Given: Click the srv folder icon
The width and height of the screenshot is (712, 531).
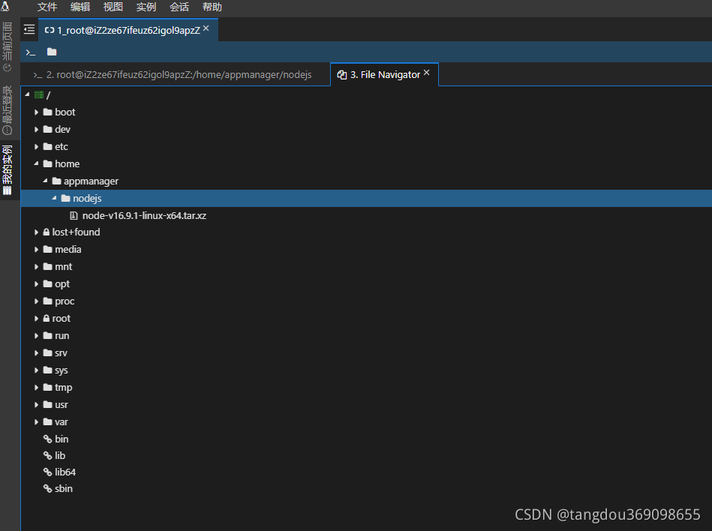Looking at the screenshot, I should [48, 352].
